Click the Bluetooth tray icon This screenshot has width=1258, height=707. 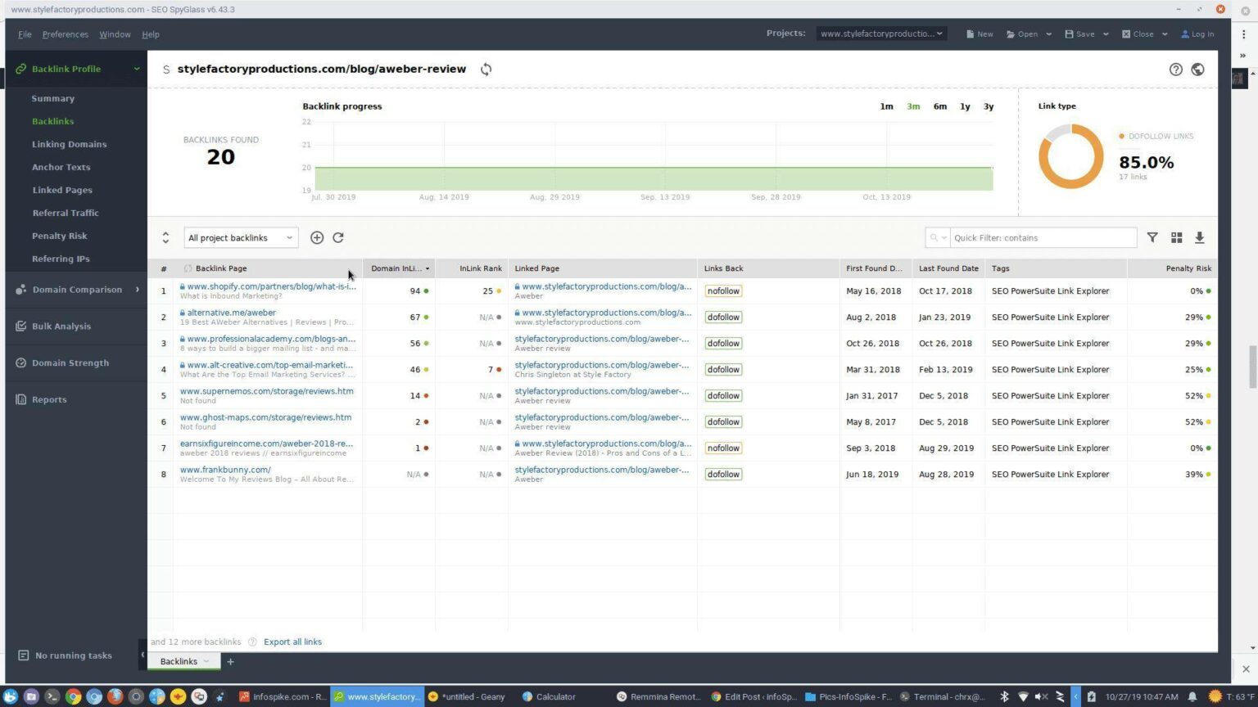click(1004, 696)
